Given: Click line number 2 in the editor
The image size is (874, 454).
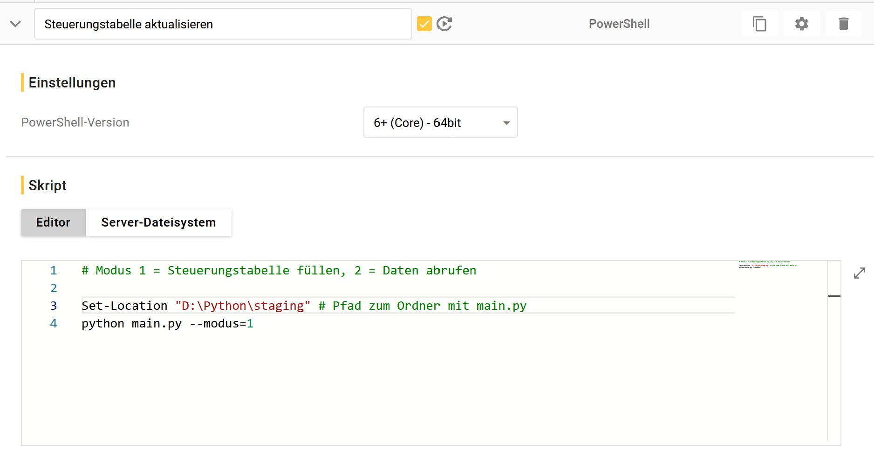Looking at the screenshot, I should coord(54,288).
